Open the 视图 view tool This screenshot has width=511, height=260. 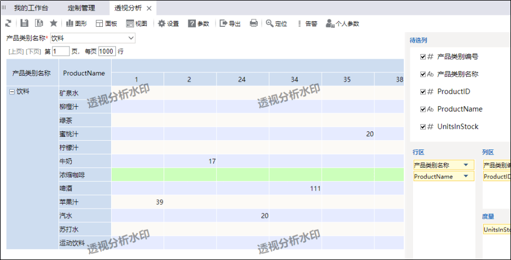click(137, 24)
